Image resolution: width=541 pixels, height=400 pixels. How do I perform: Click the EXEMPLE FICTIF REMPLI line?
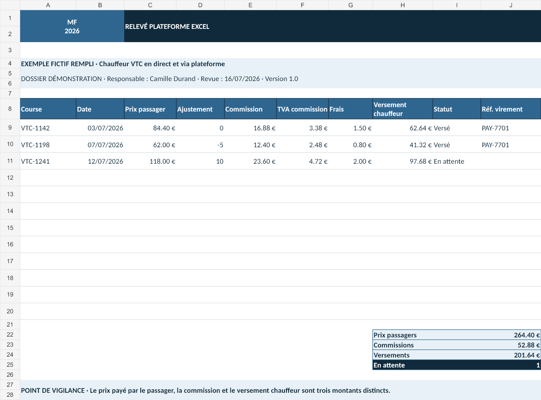[x=281, y=64]
